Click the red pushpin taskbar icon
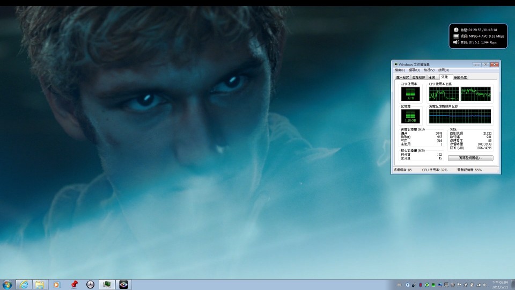The width and height of the screenshot is (515, 290). tap(74, 285)
